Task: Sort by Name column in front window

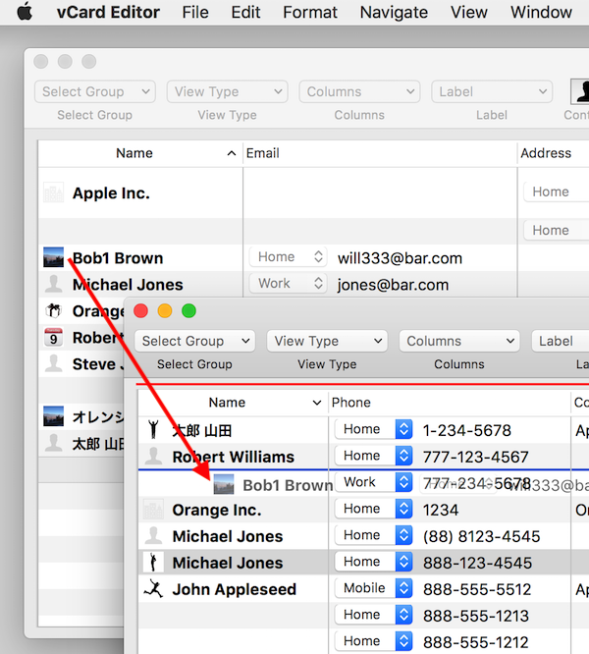Action: [x=233, y=403]
